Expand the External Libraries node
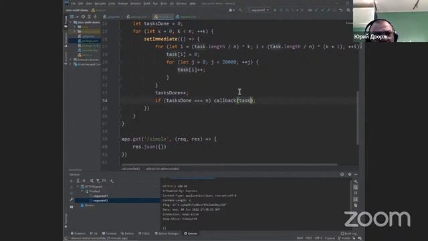The width and height of the screenshot is (428, 241). [x=71, y=60]
